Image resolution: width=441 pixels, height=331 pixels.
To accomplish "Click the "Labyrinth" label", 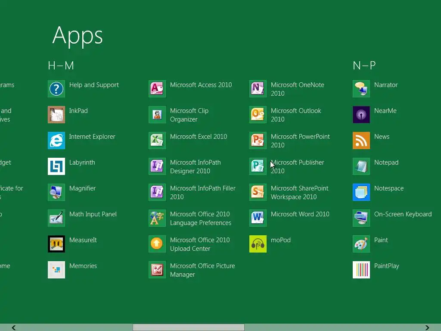I will click(x=82, y=162).
